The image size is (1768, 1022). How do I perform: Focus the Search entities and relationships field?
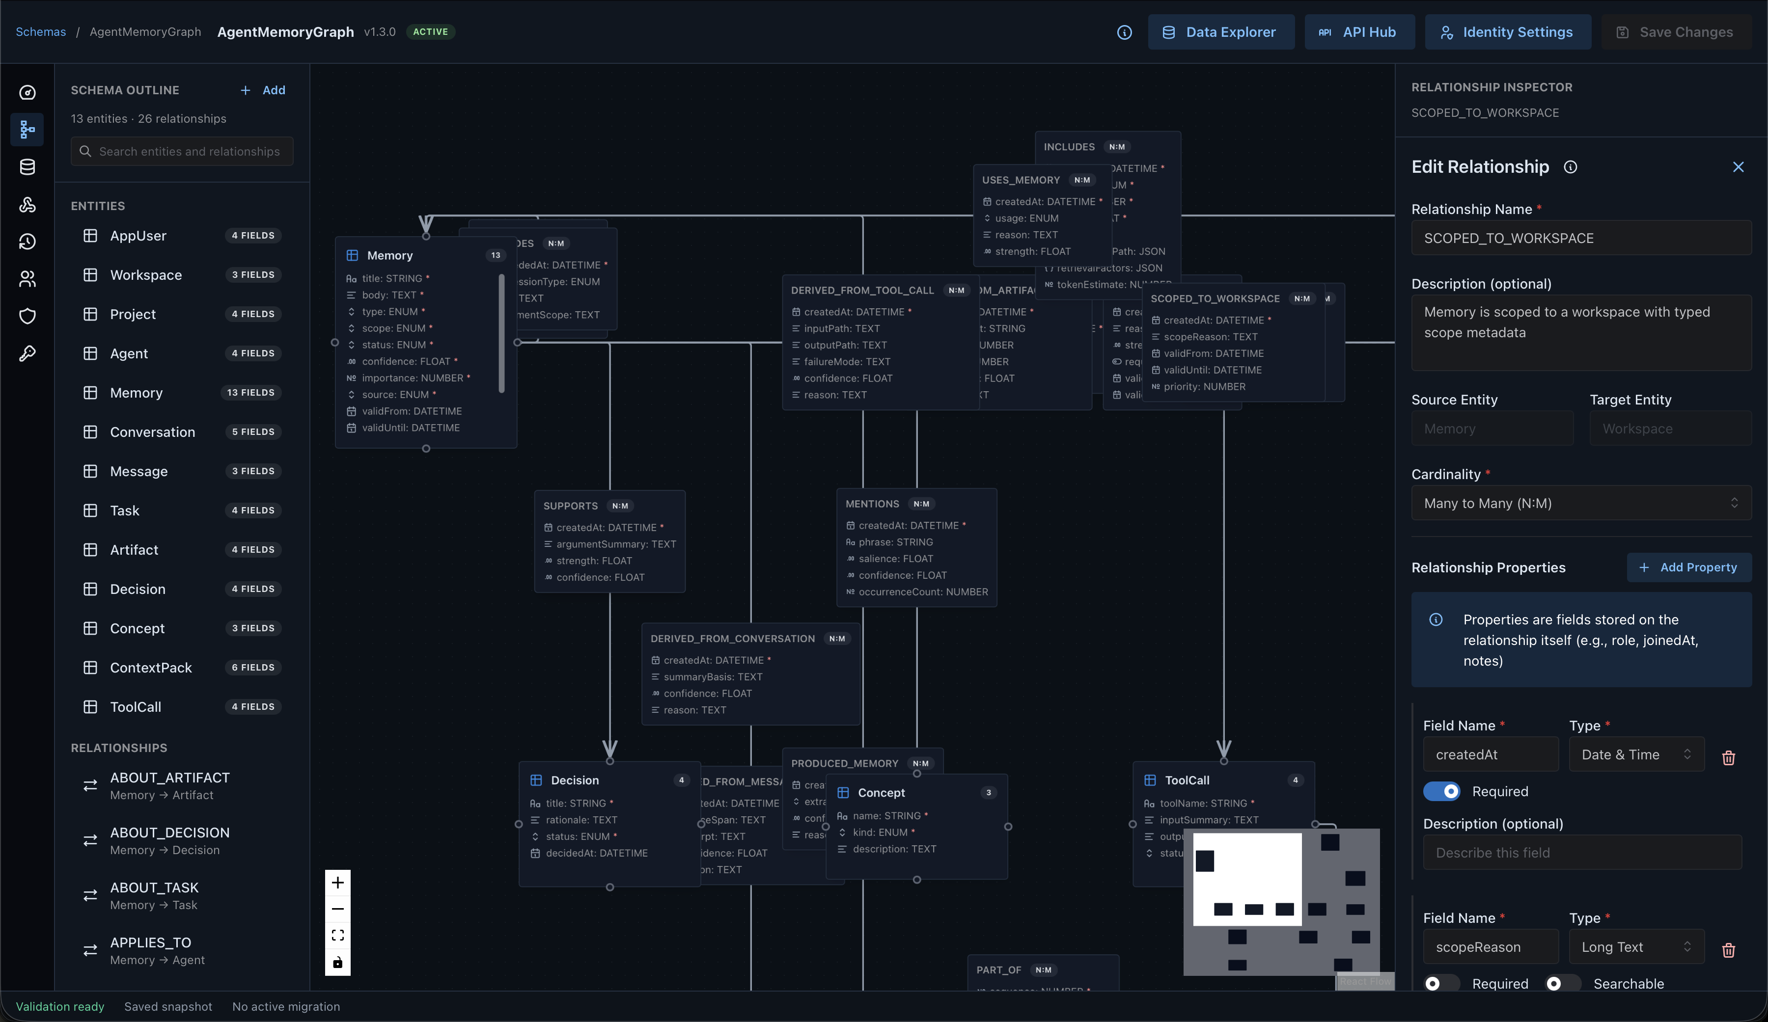182,152
